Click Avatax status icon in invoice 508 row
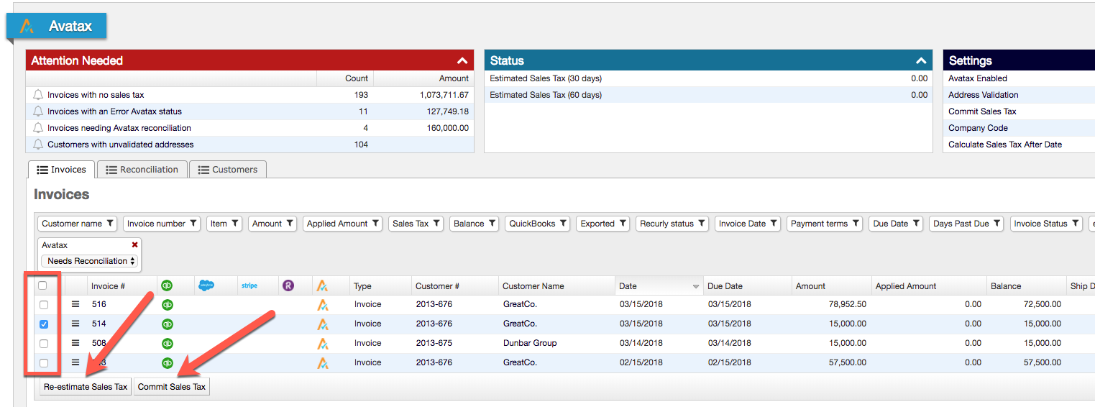1095x407 pixels. [323, 344]
